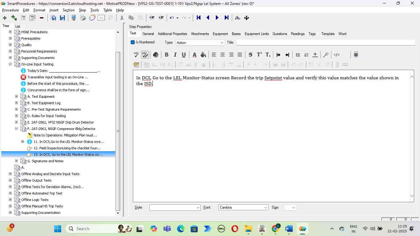
Task: Toggle the as-you-type spell check button
Action: click(x=145, y=55)
